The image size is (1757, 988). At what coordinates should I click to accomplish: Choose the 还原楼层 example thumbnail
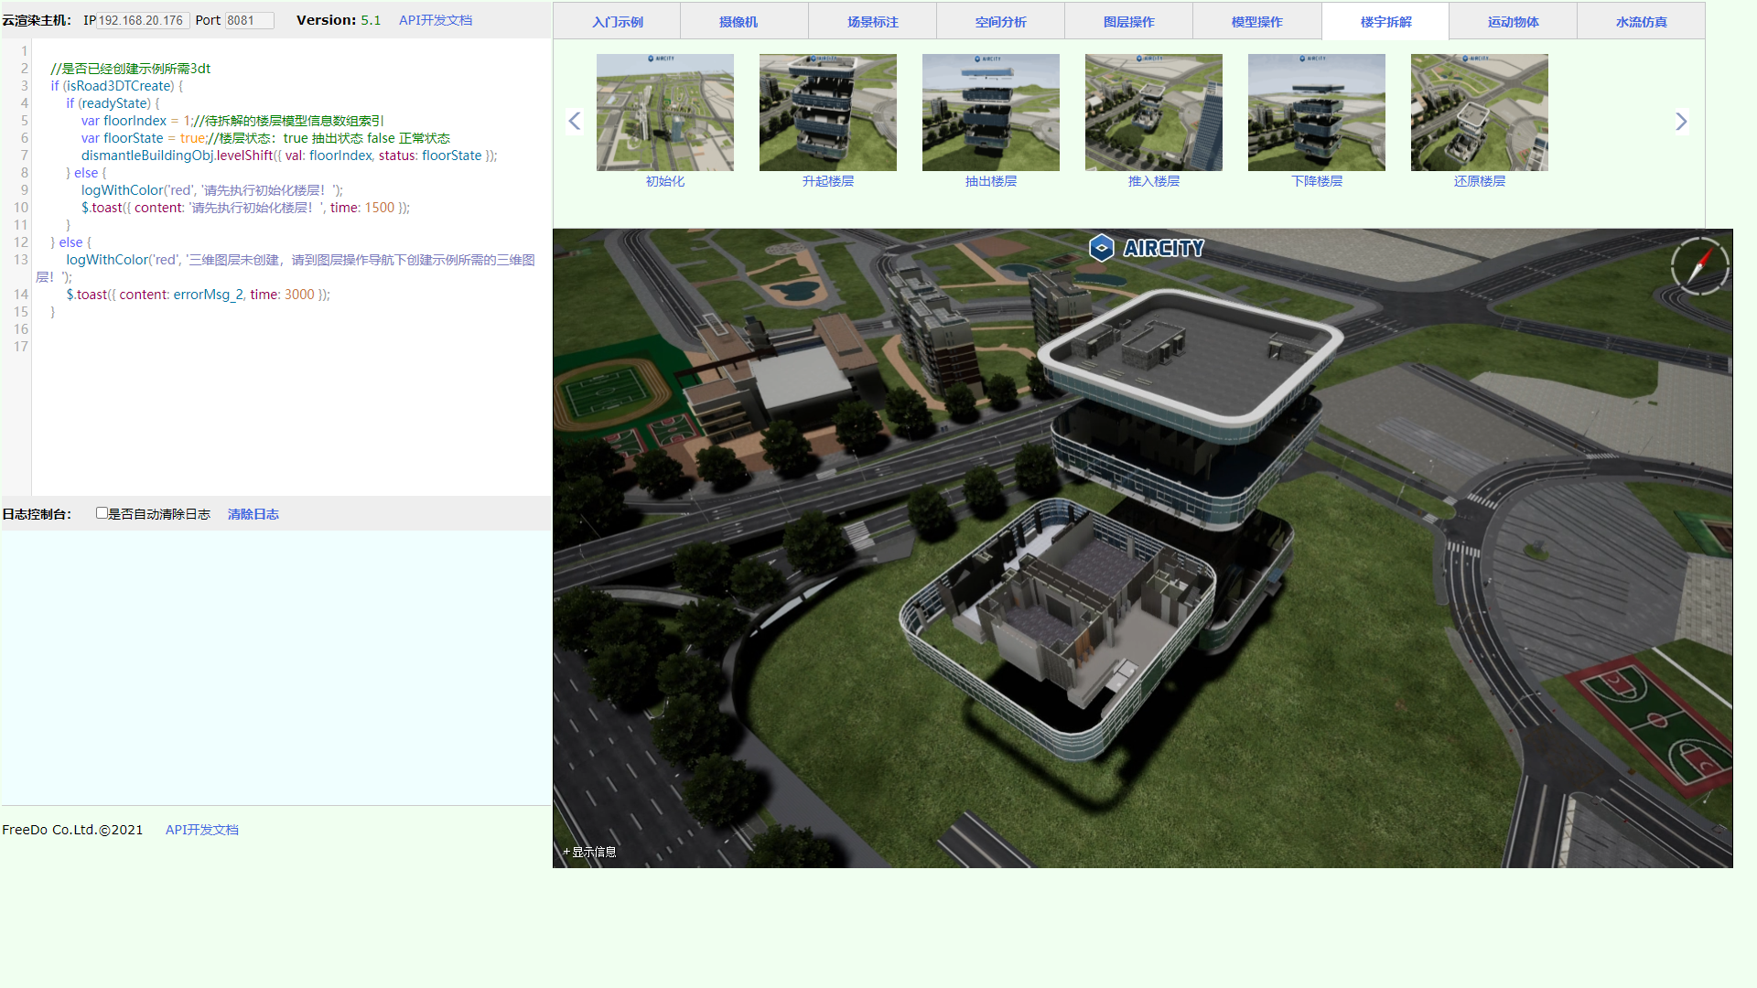click(x=1480, y=113)
